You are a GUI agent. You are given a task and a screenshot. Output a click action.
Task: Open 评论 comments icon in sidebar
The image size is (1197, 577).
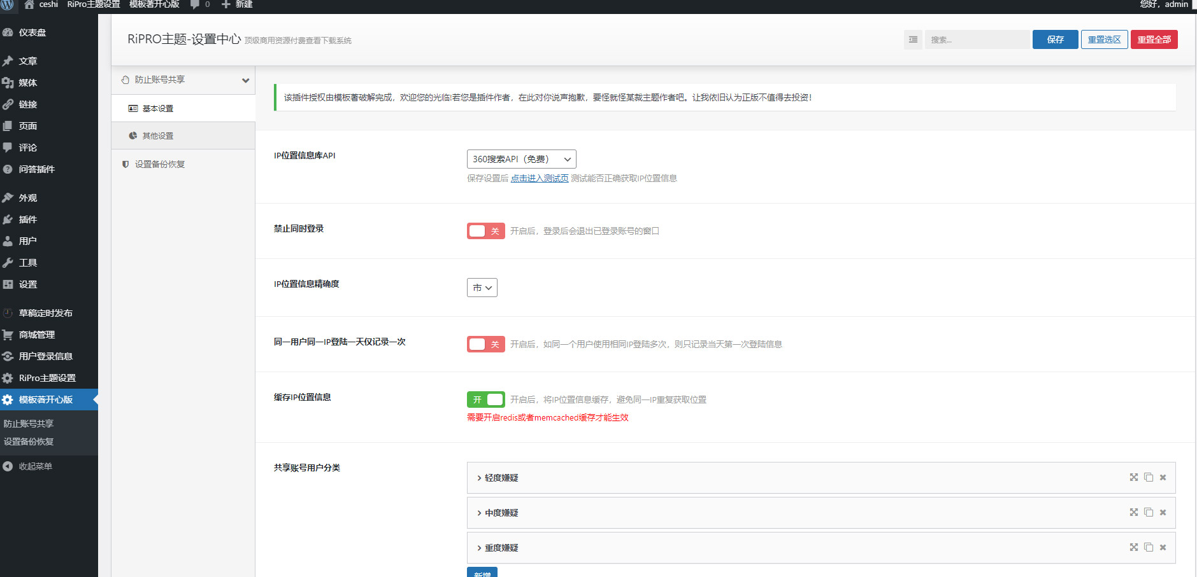8,148
